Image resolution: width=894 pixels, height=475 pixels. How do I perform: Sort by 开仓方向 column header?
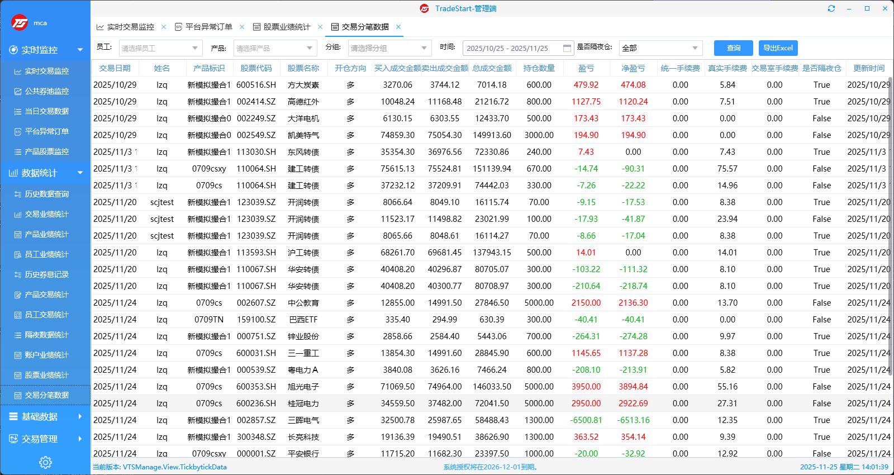coord(350,68)
